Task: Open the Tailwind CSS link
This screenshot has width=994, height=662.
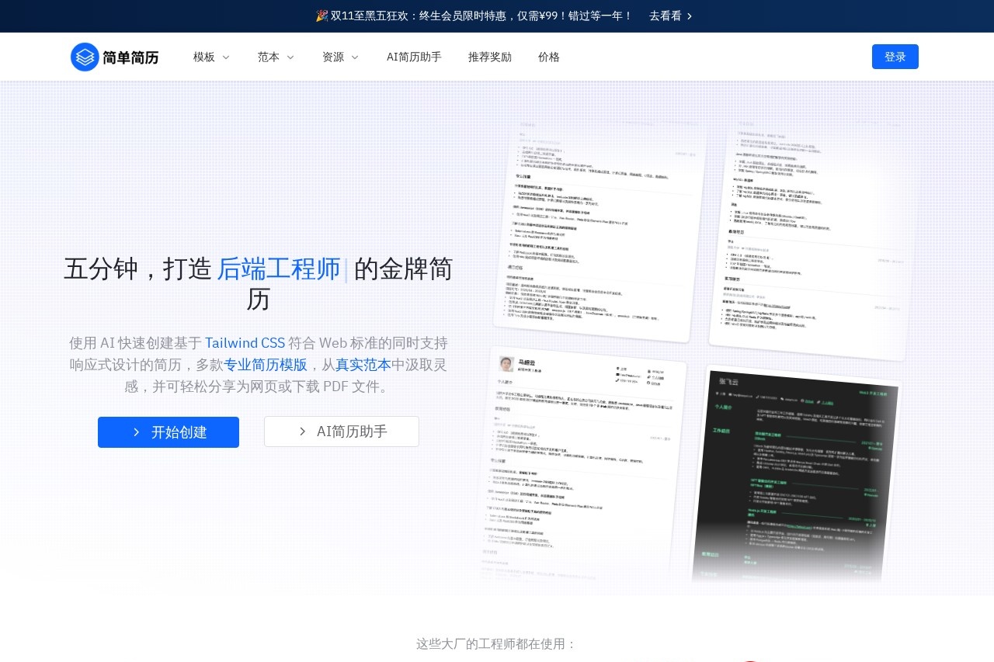Action: tap(245, 342)
